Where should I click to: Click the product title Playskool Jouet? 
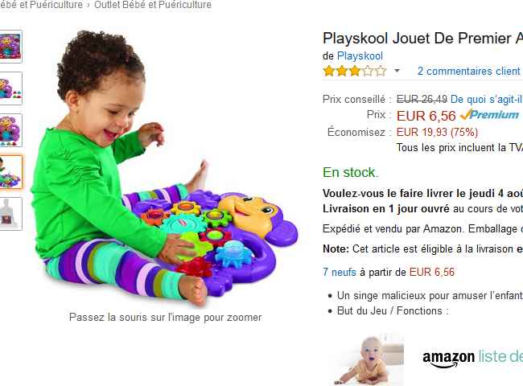[x=422, y=39]
